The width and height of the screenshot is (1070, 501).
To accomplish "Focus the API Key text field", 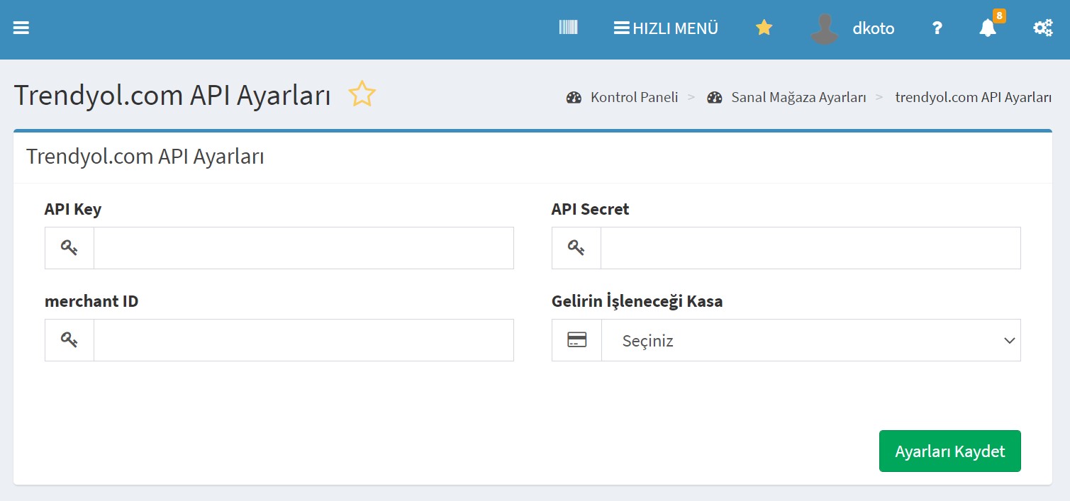I will pyautogui.click(x=303, y=248).
